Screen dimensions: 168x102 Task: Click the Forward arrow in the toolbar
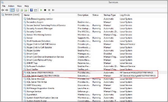coord(7,10)
